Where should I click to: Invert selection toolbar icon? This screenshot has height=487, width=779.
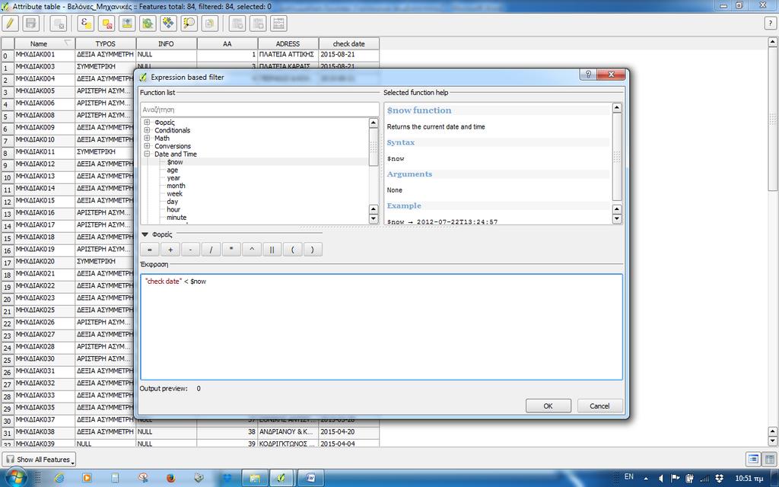148,24
